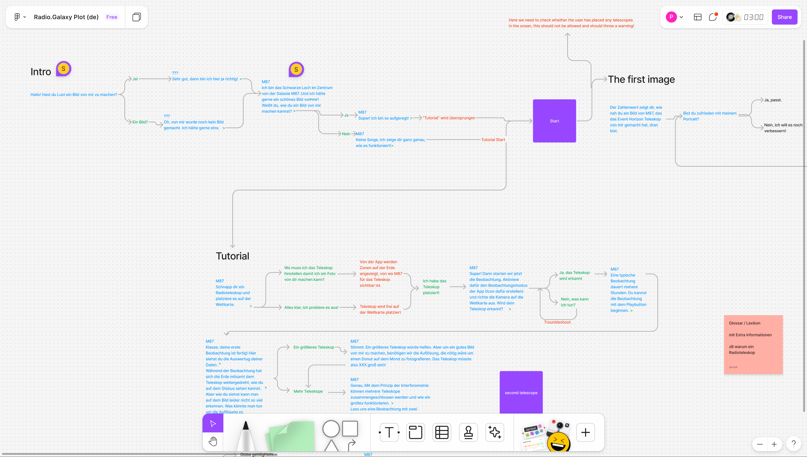Open help with question mark button

coord(794,444)
